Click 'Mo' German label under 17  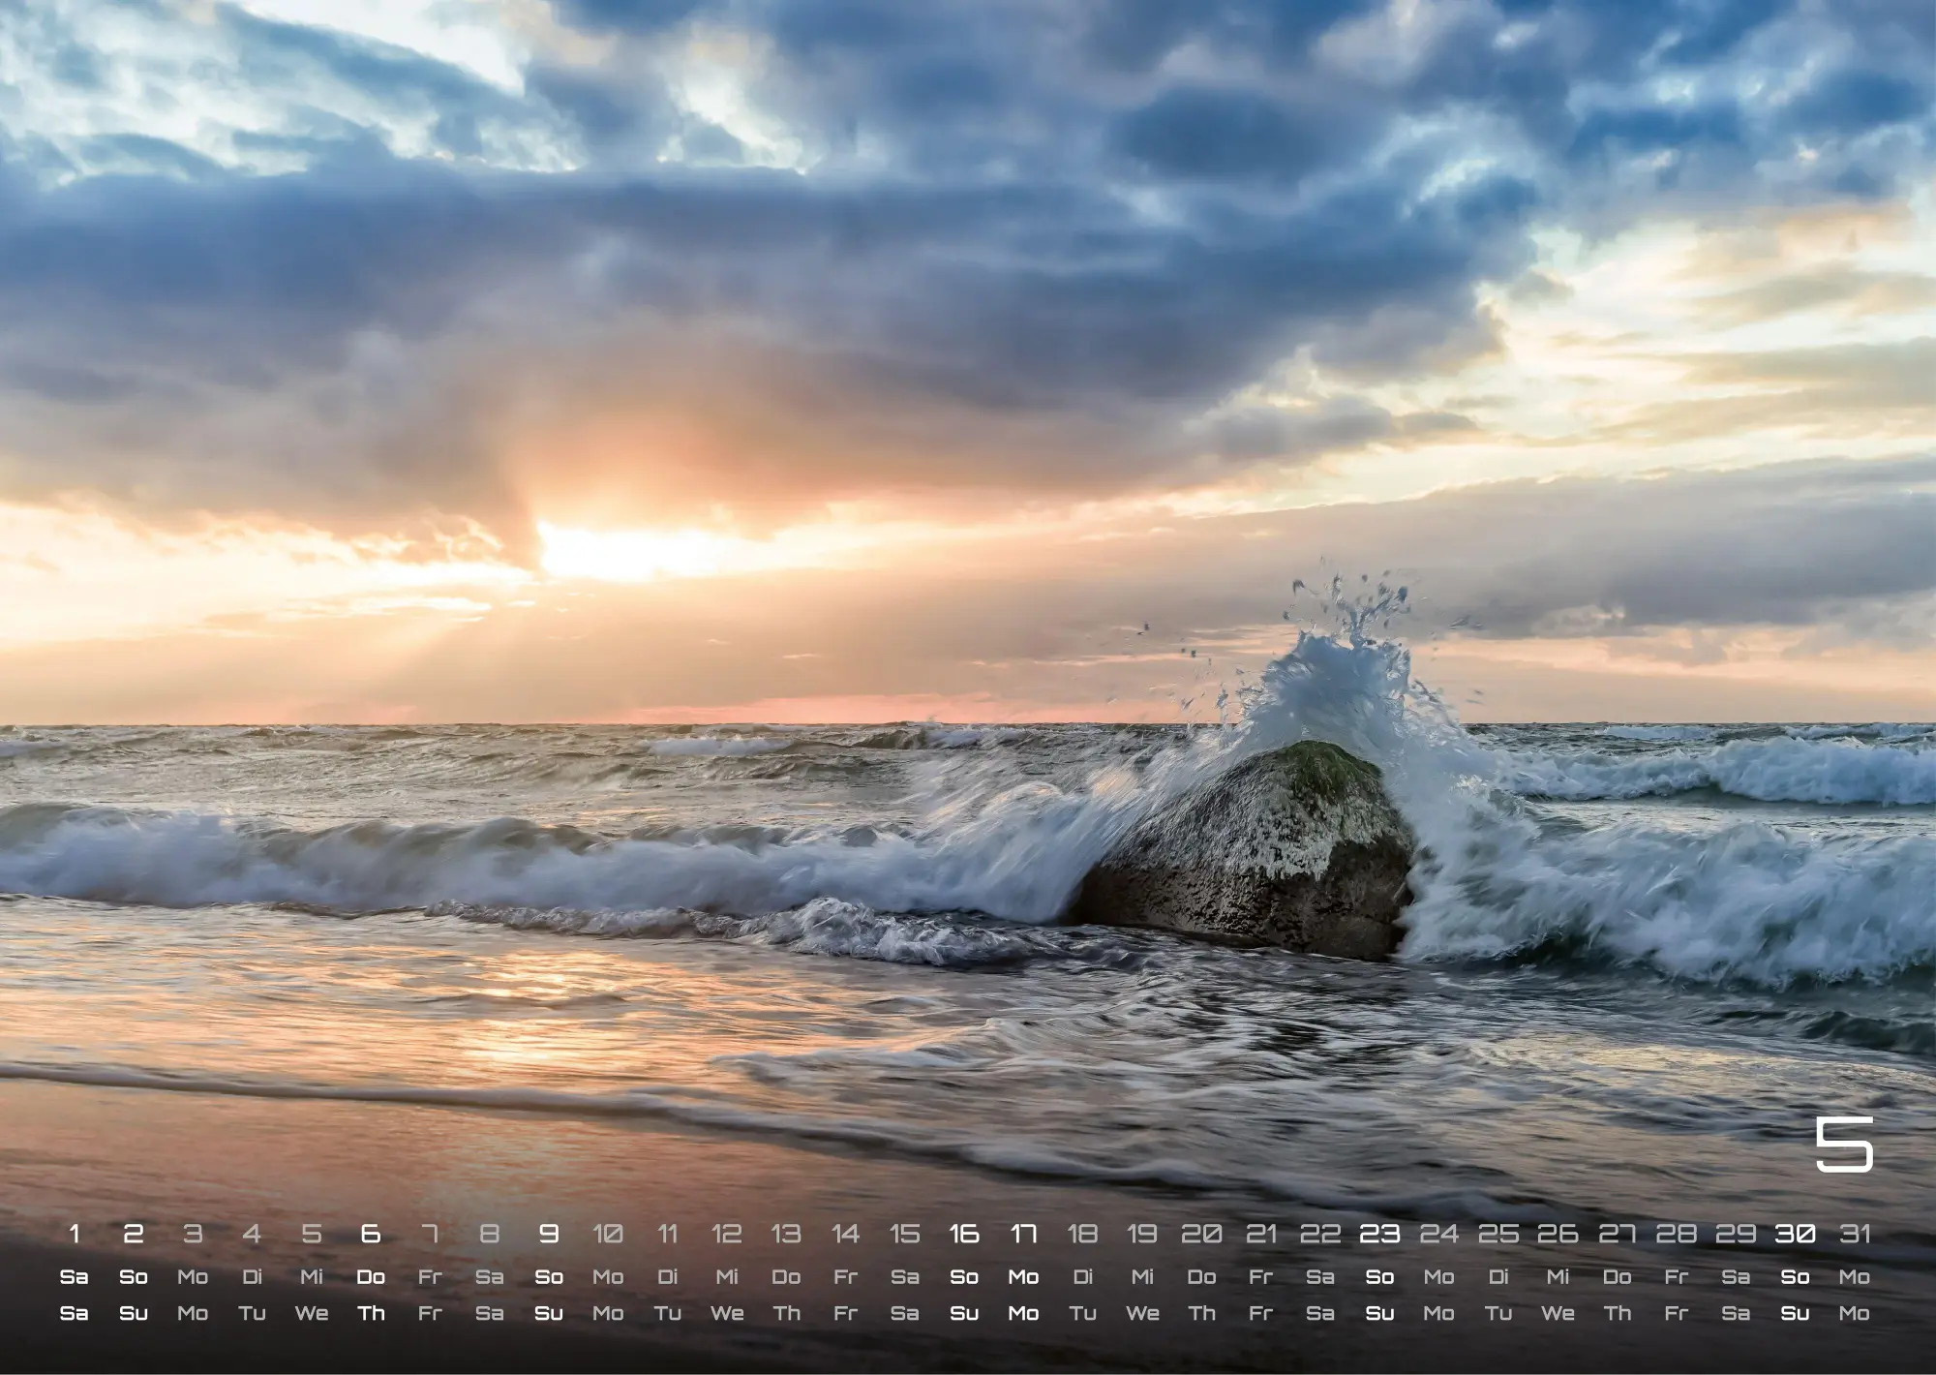(x=1023, y=1277)
